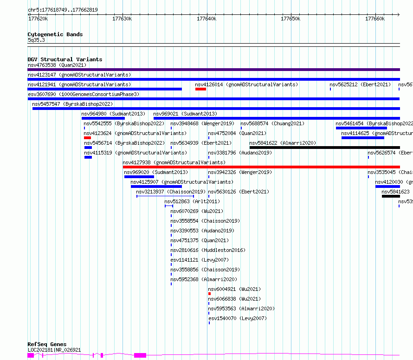413x360 pixels.
Task: Select nsv964980 (Sudmant2013) label
Action: tap(113, 114)
